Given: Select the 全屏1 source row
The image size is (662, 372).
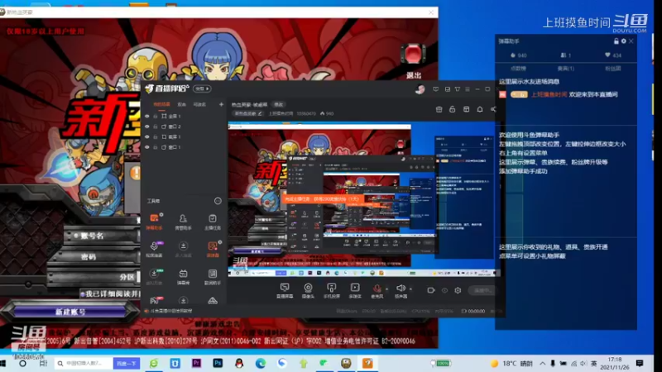Looking at the screenshot, I should 184,116.
